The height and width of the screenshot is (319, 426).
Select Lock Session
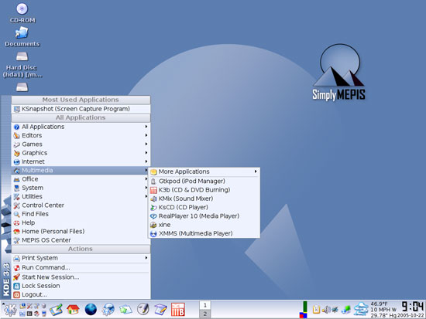coord(81,286)
